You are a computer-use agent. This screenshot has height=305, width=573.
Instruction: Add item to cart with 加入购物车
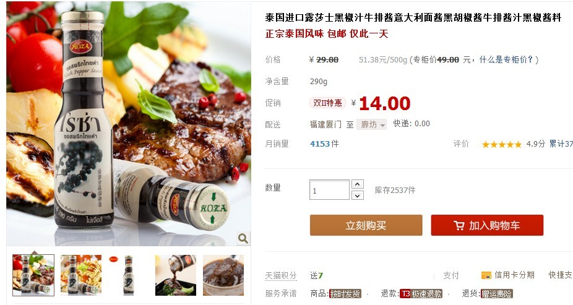[x=487, y=225]
